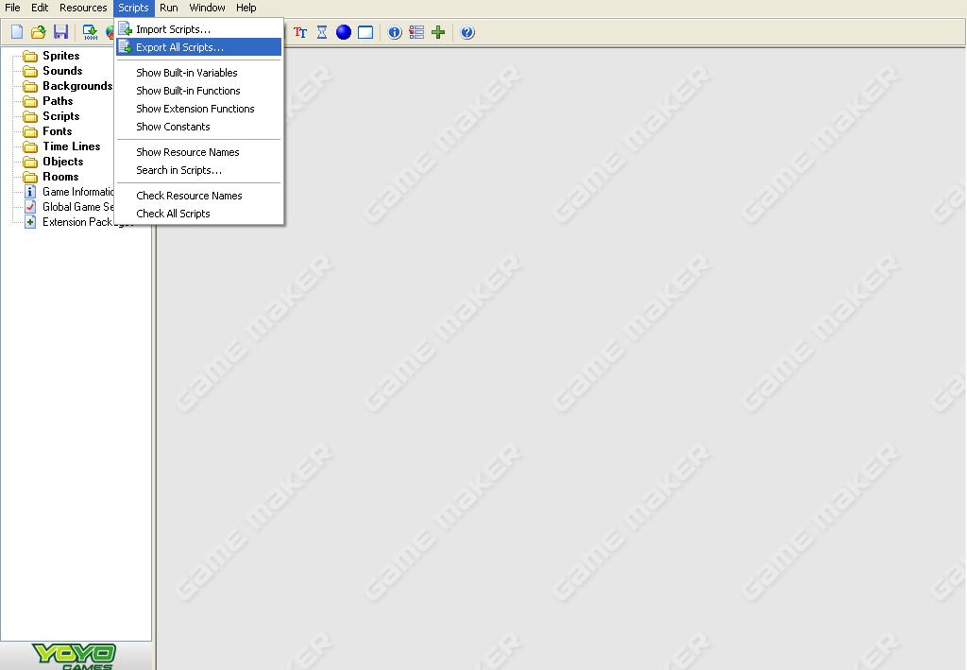The width and height of the screenshot is (967, 670).
Task: Select the Rooms folder in resource tree
Action: coord(60,177)
